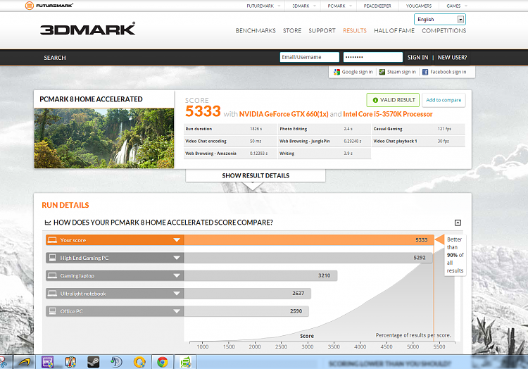Click the Run duration 1826 s value
528x369 pixels.
(256, 129)
